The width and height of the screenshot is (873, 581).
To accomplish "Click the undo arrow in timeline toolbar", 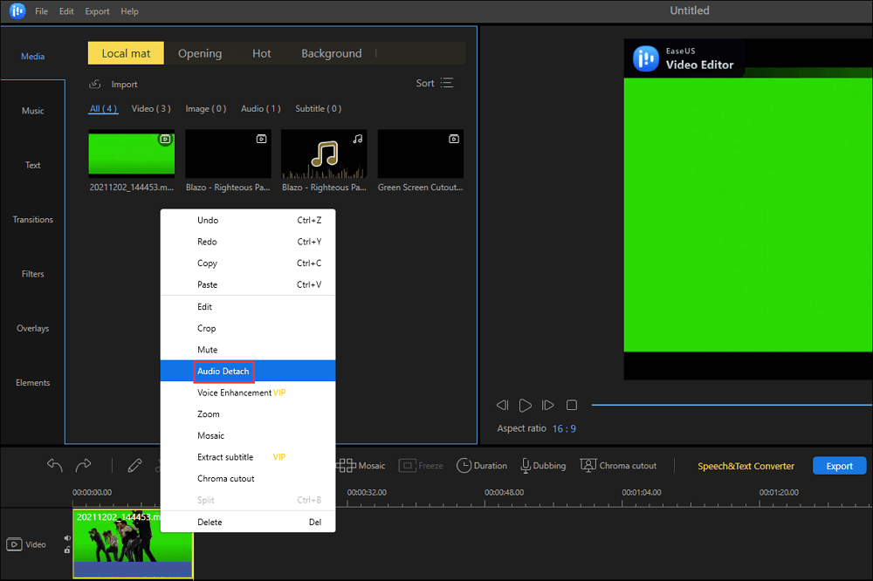I will click(x=55, y=466).
